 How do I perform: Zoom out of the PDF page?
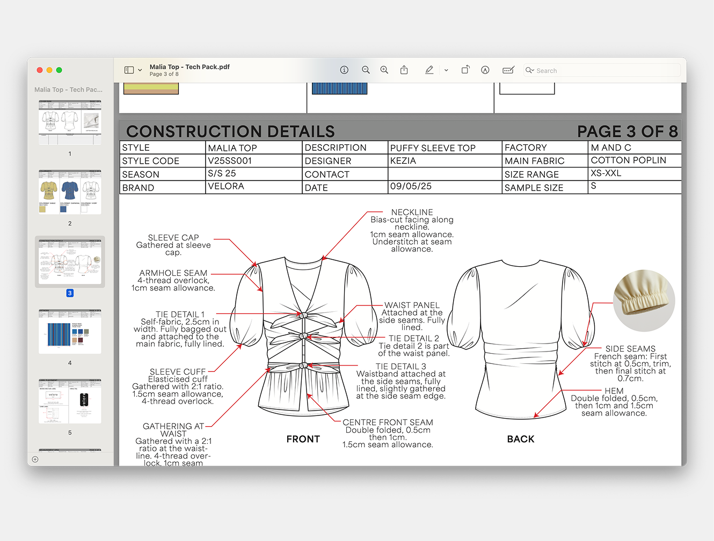(366, 70)
